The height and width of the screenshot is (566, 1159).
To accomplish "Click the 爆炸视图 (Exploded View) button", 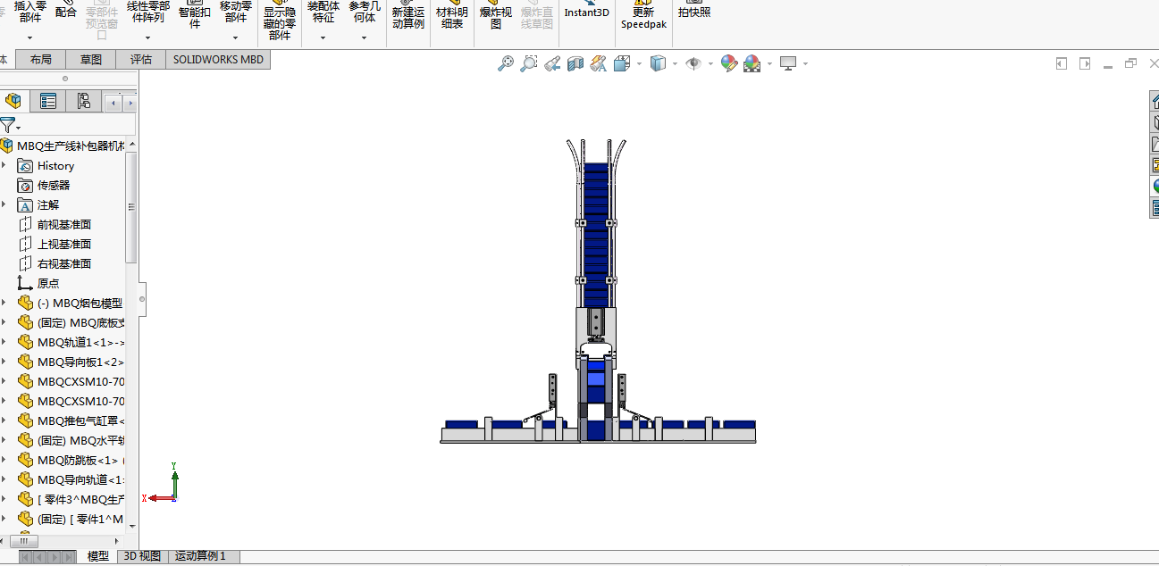I will coord(496,18).
